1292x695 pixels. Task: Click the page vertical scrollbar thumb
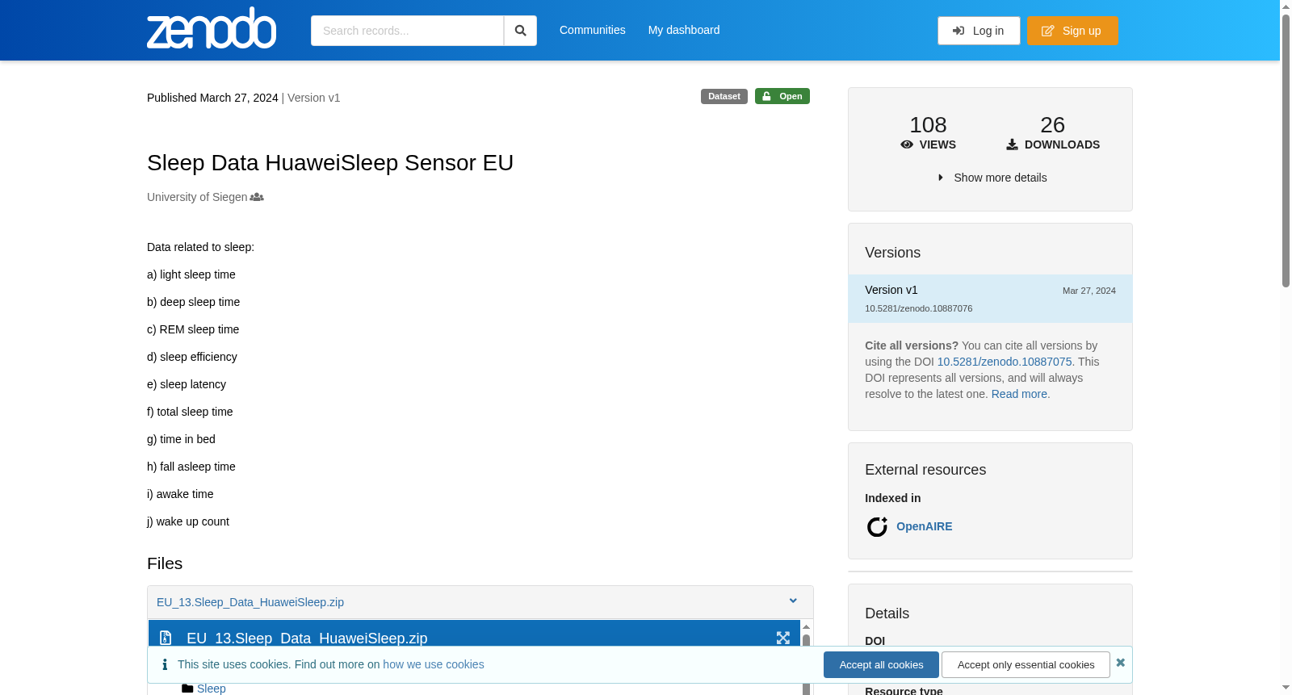(x=1286, y=150)
